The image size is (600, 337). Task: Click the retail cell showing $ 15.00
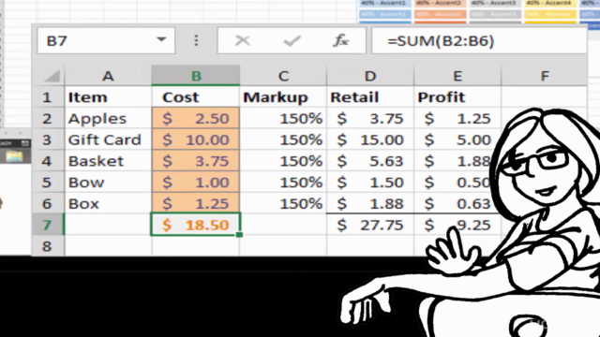pos(370,139)
